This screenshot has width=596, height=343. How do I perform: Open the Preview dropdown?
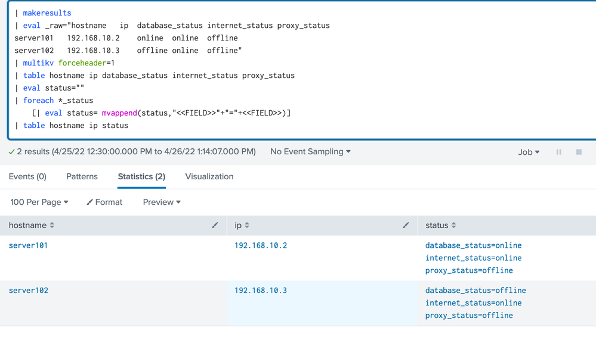[x=162, y=202]
